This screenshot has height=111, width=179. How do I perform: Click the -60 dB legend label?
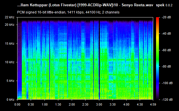pyautogui.click(x=166, y=50)
